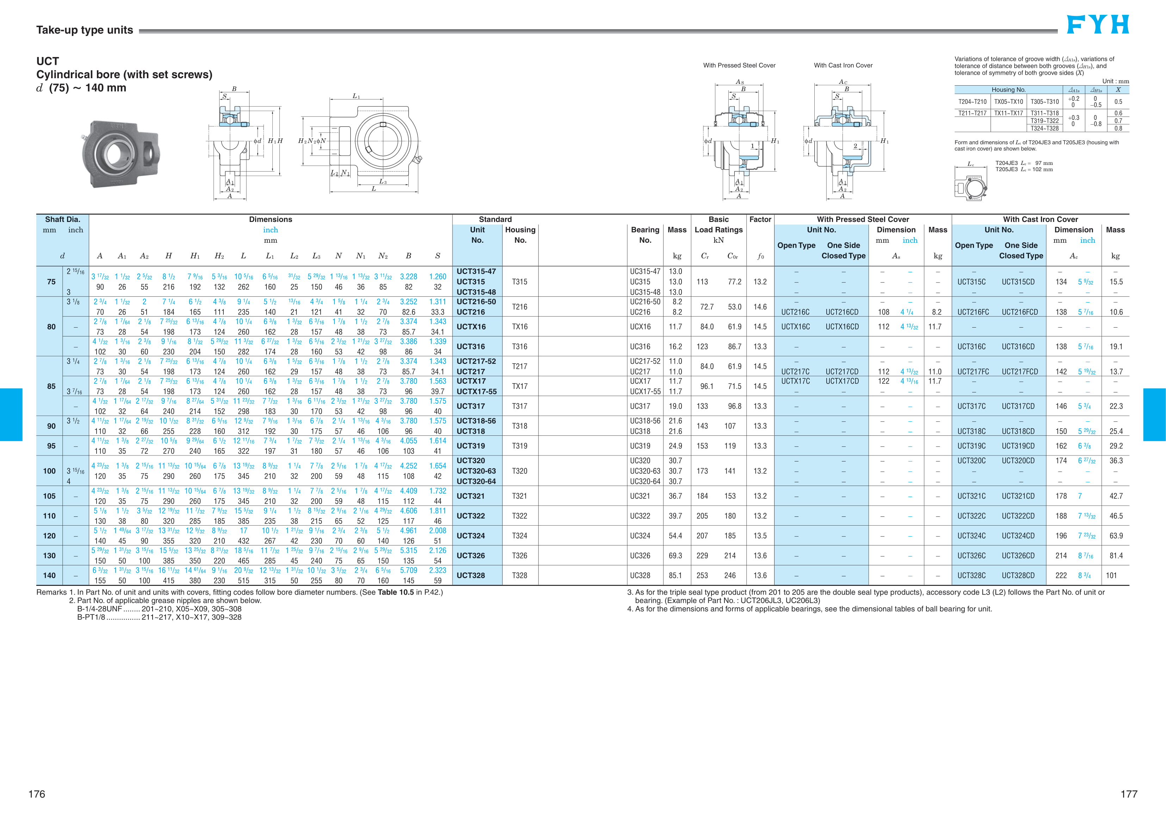This screenshot has width=1166, height=824.
Task: Click unit number UCT324
Action: click(471, 535)
